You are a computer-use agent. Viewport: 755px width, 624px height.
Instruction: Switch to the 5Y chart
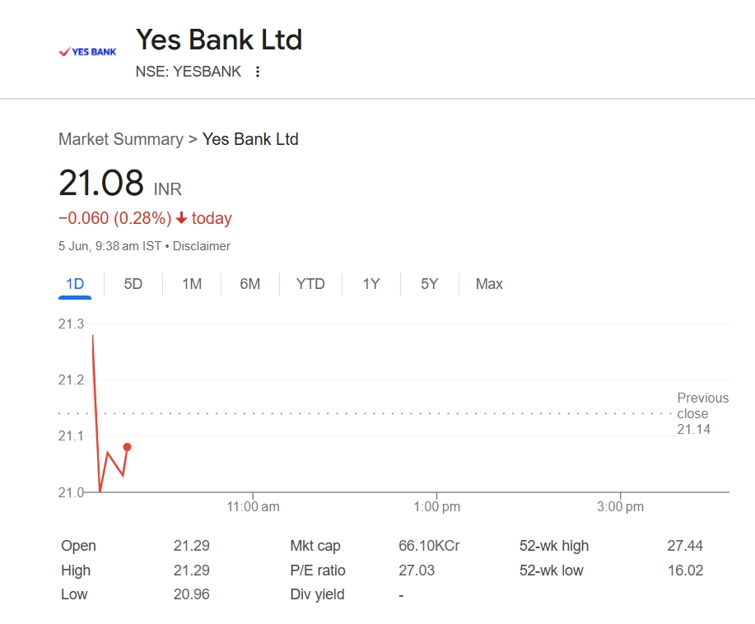pos(429,284)
